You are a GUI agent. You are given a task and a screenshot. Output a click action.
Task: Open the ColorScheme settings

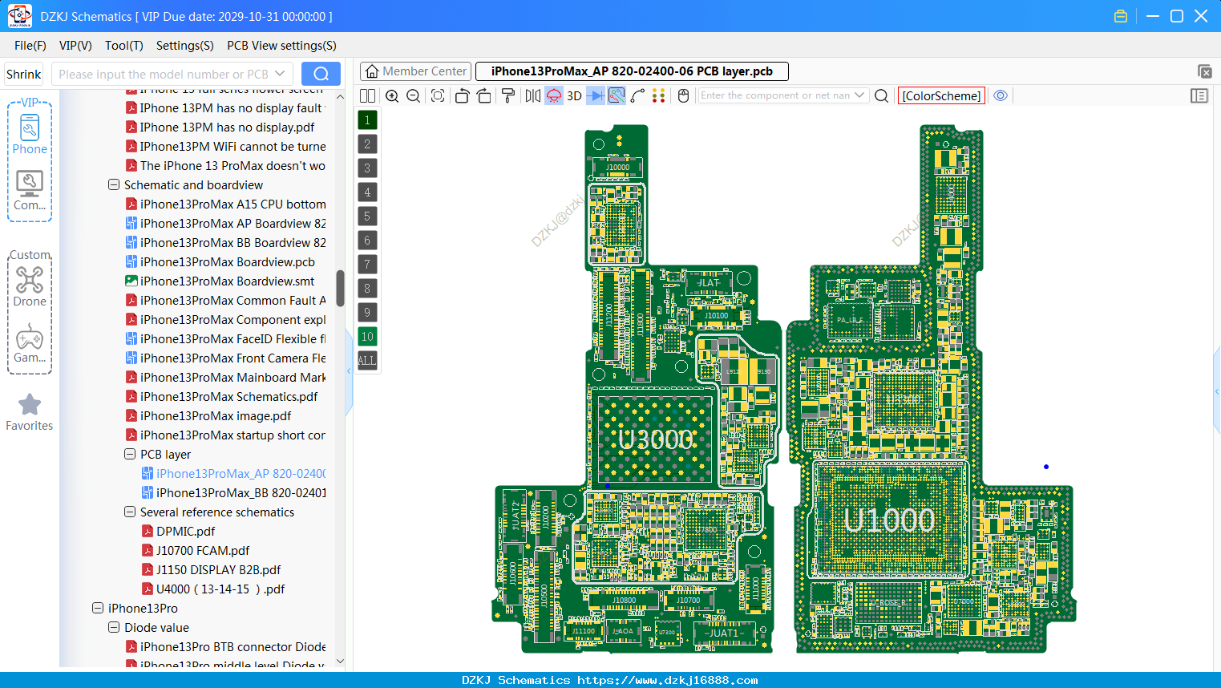click(941, 95)
